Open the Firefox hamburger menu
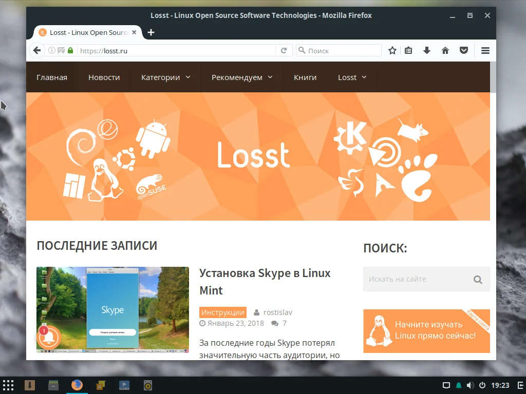Viewport: 526px width, 394px height. (x=485, y=51)
